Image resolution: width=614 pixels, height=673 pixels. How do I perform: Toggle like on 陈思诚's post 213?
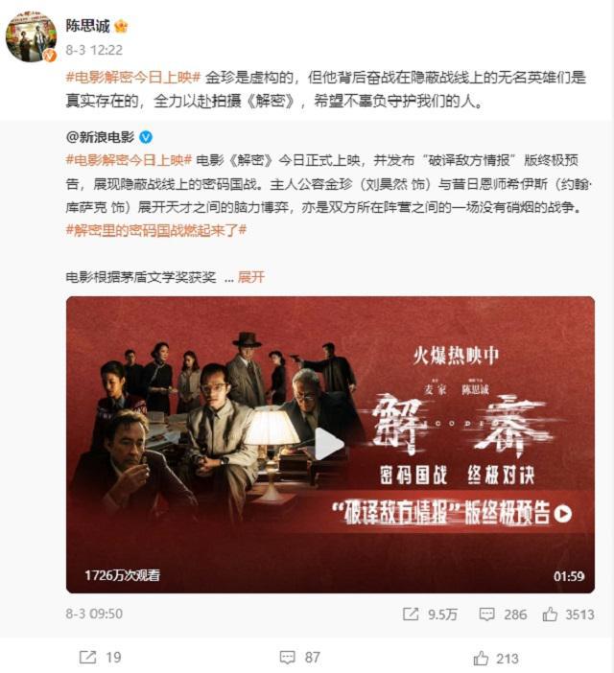(496, 658)
